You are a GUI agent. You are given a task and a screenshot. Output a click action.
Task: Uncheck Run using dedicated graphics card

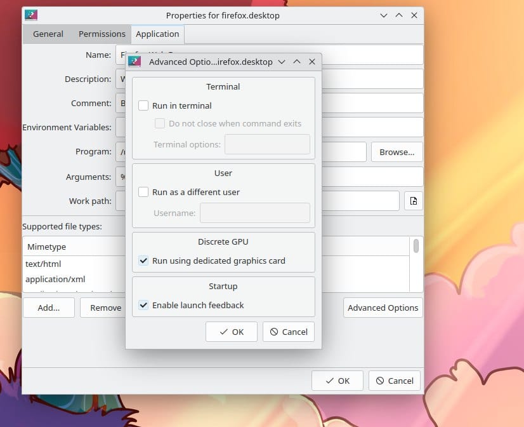(143, 261)
